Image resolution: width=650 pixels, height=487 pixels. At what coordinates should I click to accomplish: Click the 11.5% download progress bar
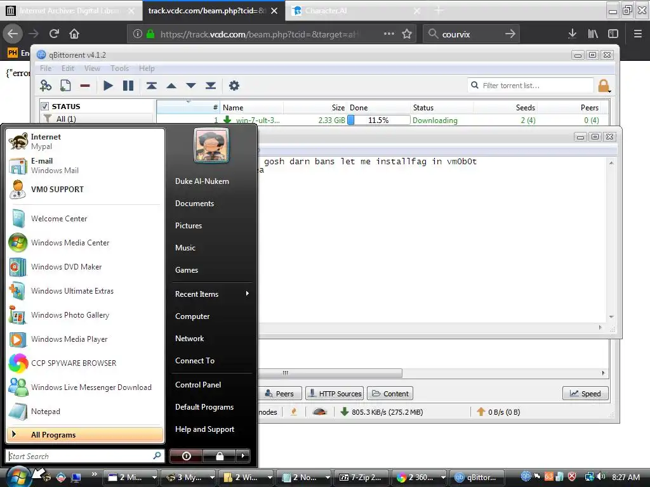378,120
